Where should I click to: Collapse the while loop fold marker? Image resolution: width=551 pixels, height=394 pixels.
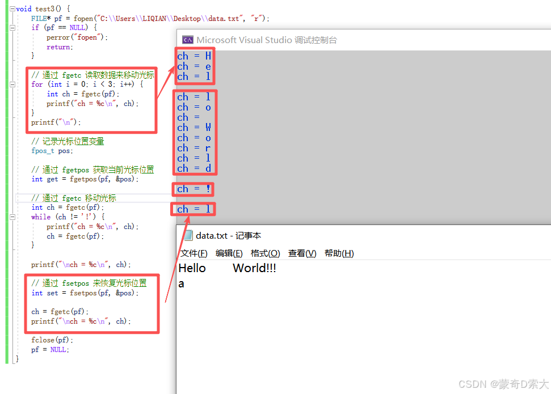(12, 217)
